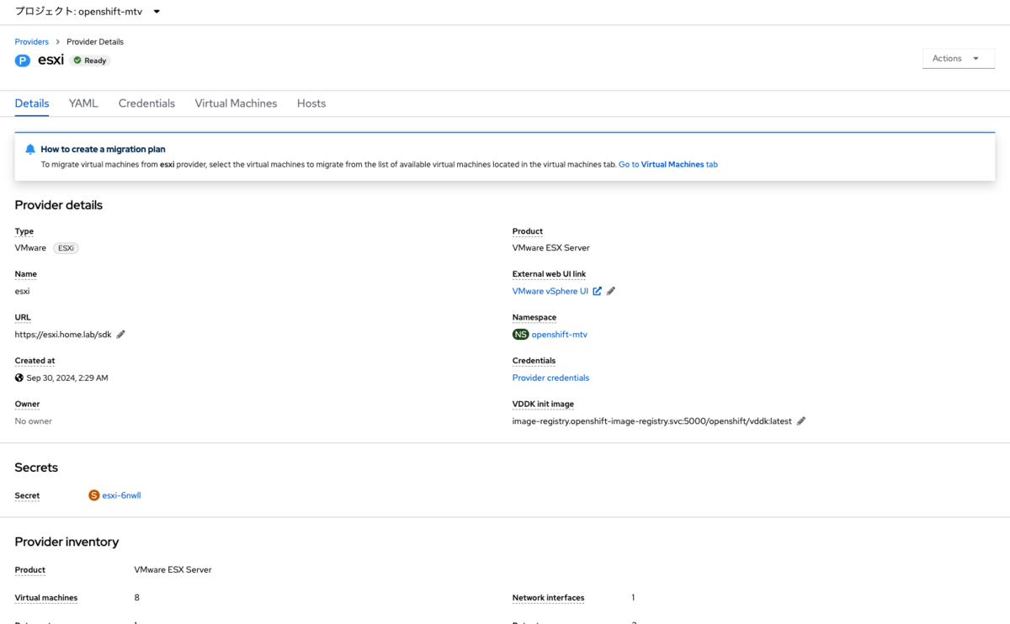The height and width of the screenshot is (624, 1010).
Task: Click the blue P provider badge icon
Action: tap(23, 61)
